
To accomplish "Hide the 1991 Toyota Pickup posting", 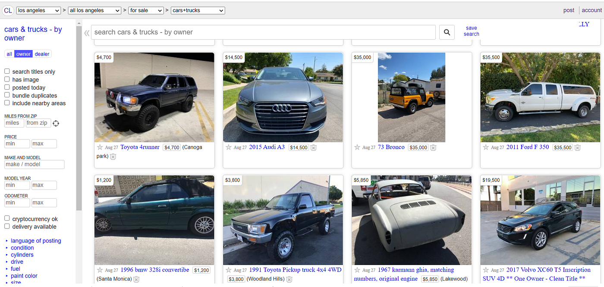I will click(289, 279).
